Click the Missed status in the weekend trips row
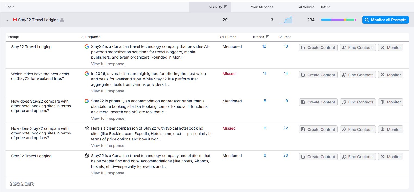 (x=229, y=74)
